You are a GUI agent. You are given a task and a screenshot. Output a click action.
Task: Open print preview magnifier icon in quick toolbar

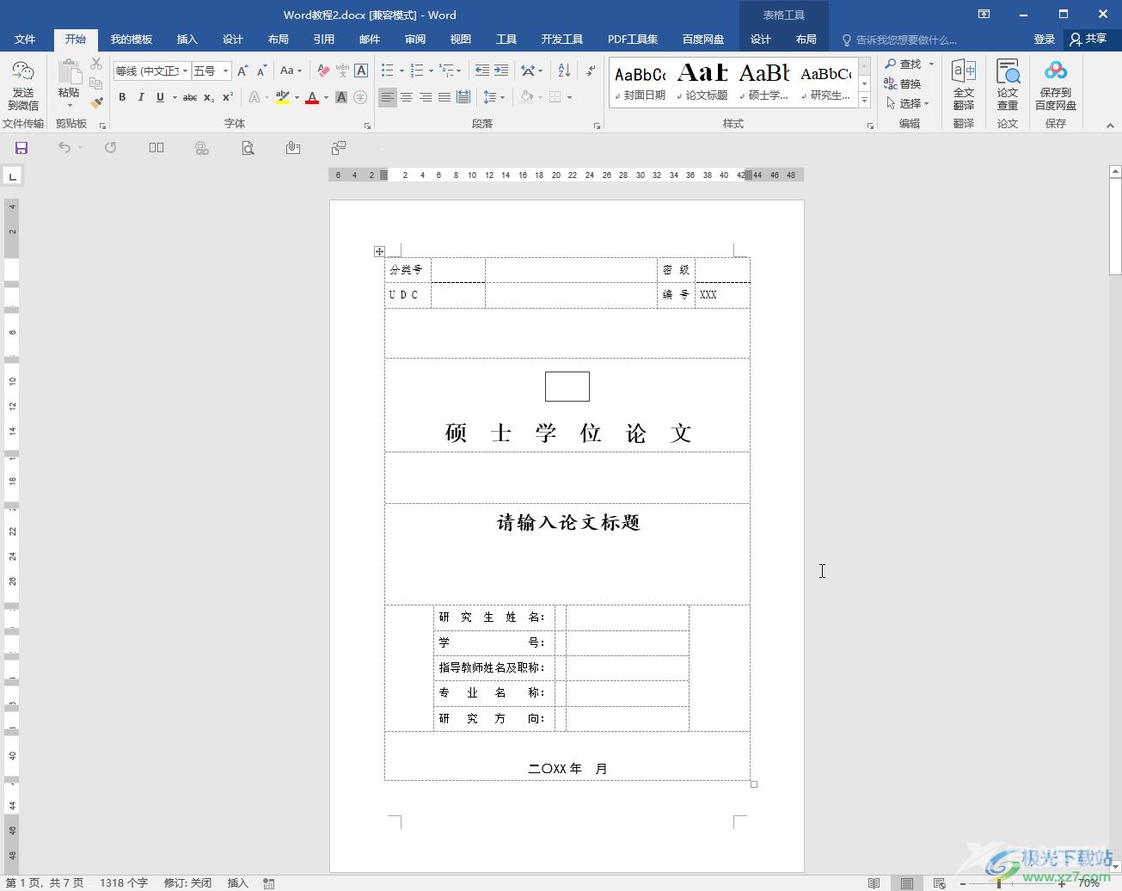pos(248,148)
